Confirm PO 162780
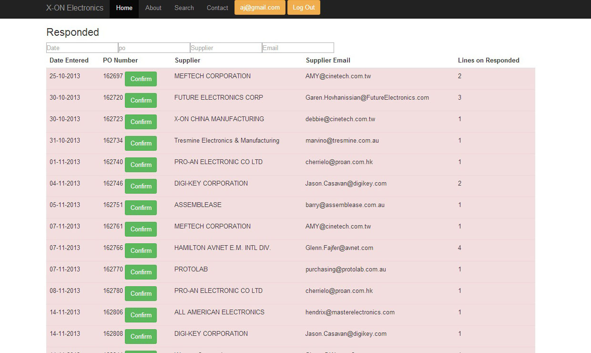 pos(141,293)
